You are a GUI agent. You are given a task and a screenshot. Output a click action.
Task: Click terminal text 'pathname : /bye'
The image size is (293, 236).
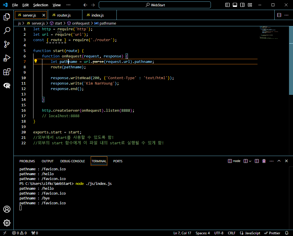tap(35, 198)
